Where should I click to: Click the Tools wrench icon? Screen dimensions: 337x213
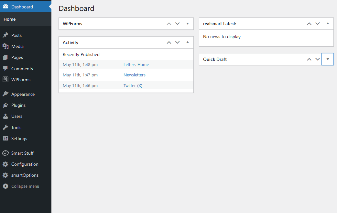(x=5, y=128)
